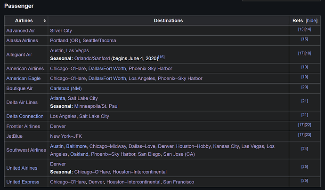Open Phoenix-Sky Harbor in American Airlines row
The height and width of the screenshot is (190, 325).
pos(150,69)
